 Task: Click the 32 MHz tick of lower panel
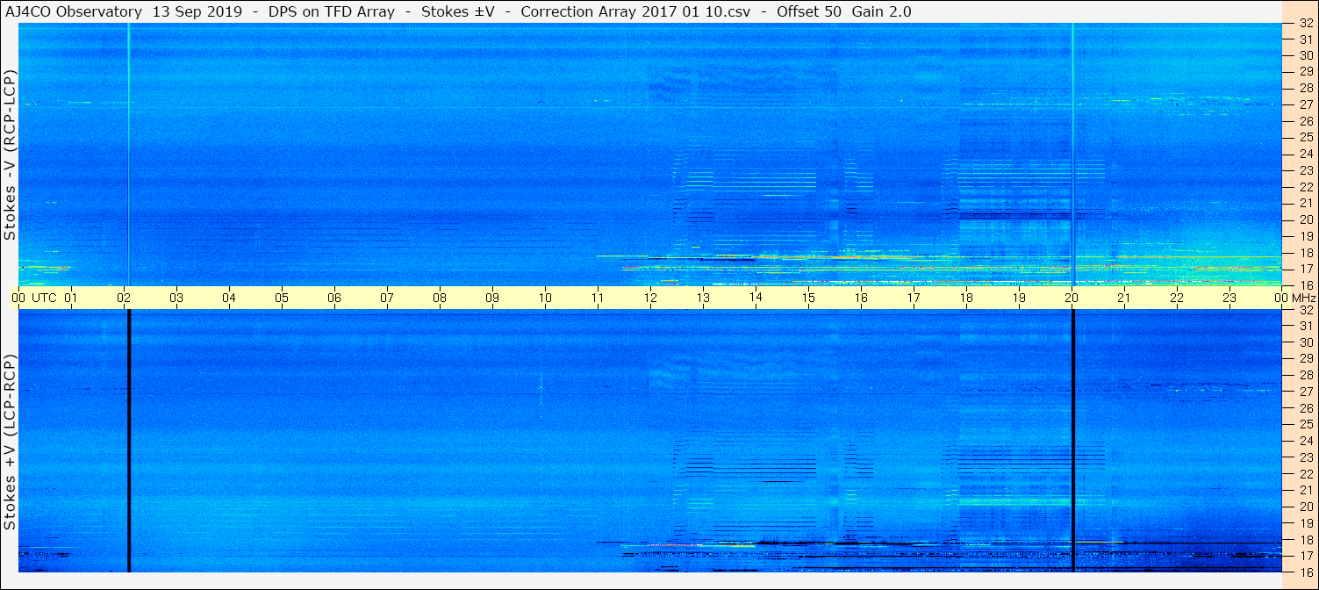click(1305, 310)
